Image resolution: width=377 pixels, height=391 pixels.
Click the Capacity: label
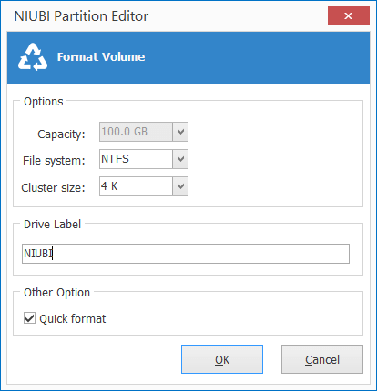[x=61, y=135]
